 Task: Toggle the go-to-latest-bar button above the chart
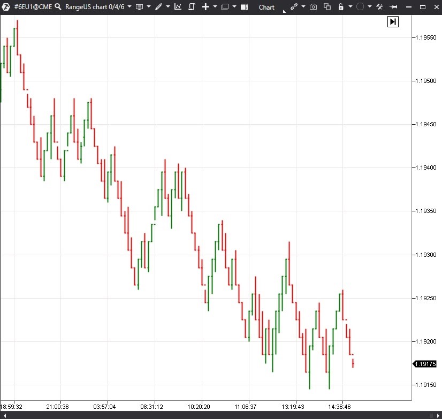(x=393, y=21)
